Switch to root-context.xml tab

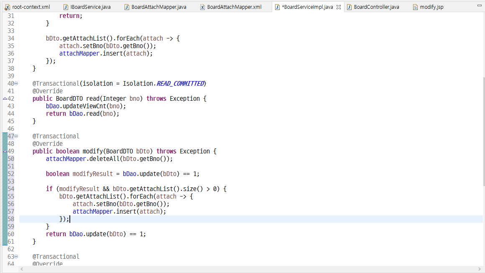point(27,7)
